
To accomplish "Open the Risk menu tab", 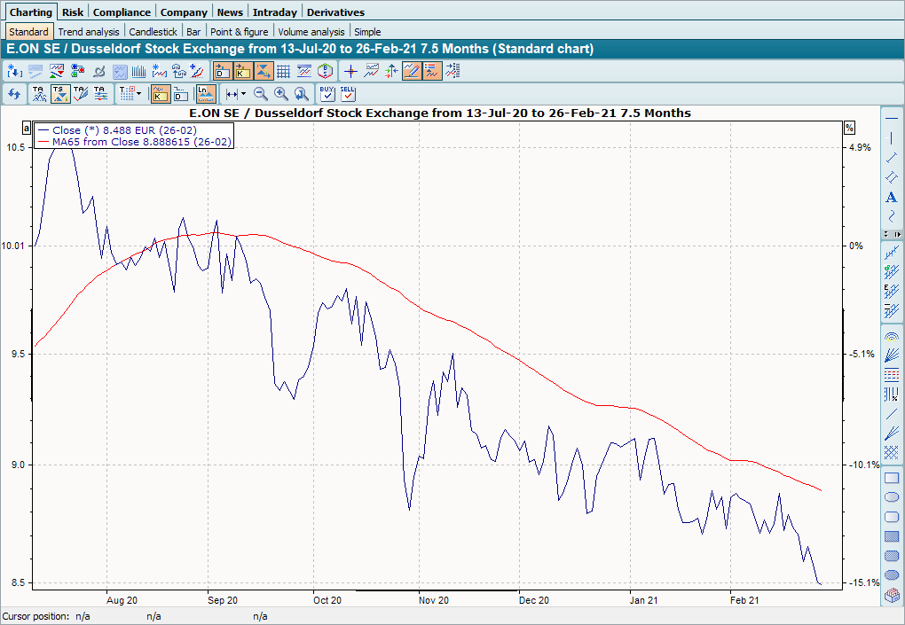I will [73, 12].
